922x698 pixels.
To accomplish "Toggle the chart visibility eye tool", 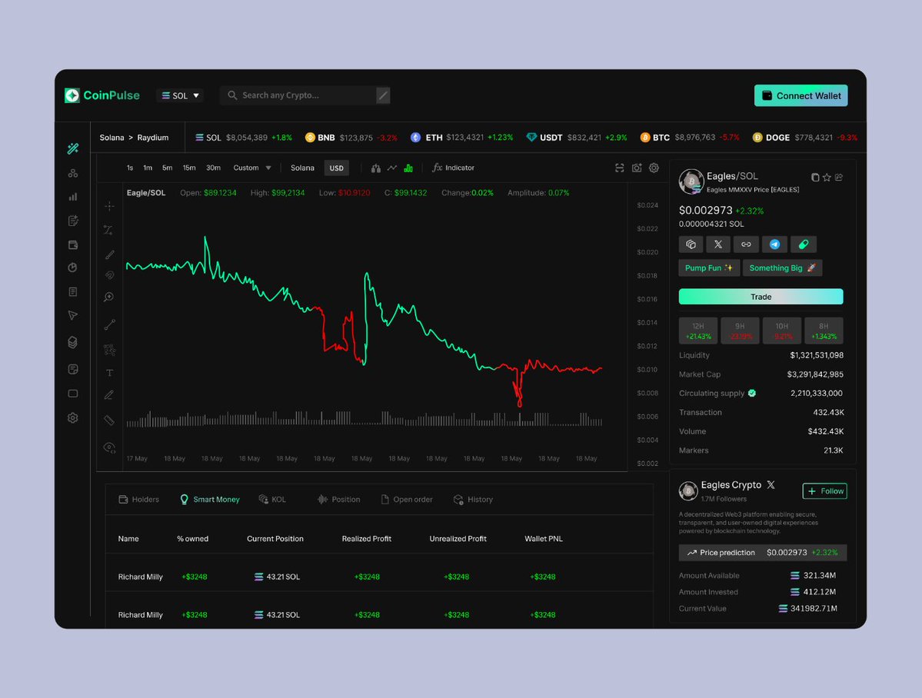I will click(109, 447).
